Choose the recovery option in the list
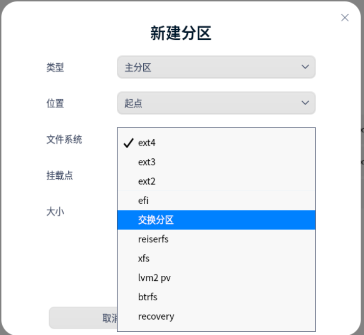Viewport: 364px width, 335px height. 156,317
